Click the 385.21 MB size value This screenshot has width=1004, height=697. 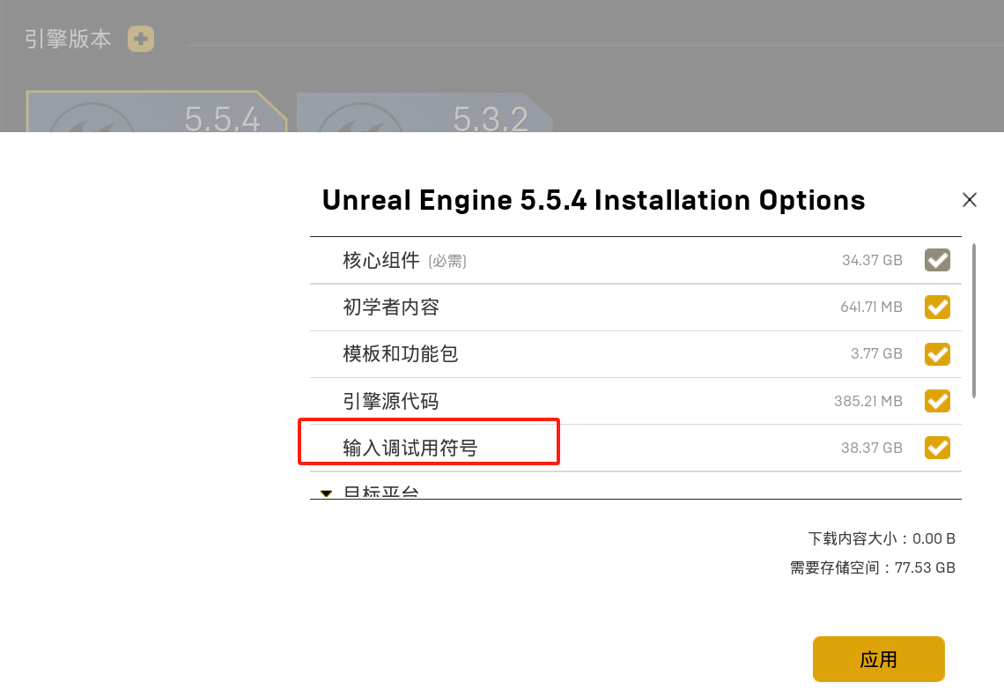coord(868,401)
